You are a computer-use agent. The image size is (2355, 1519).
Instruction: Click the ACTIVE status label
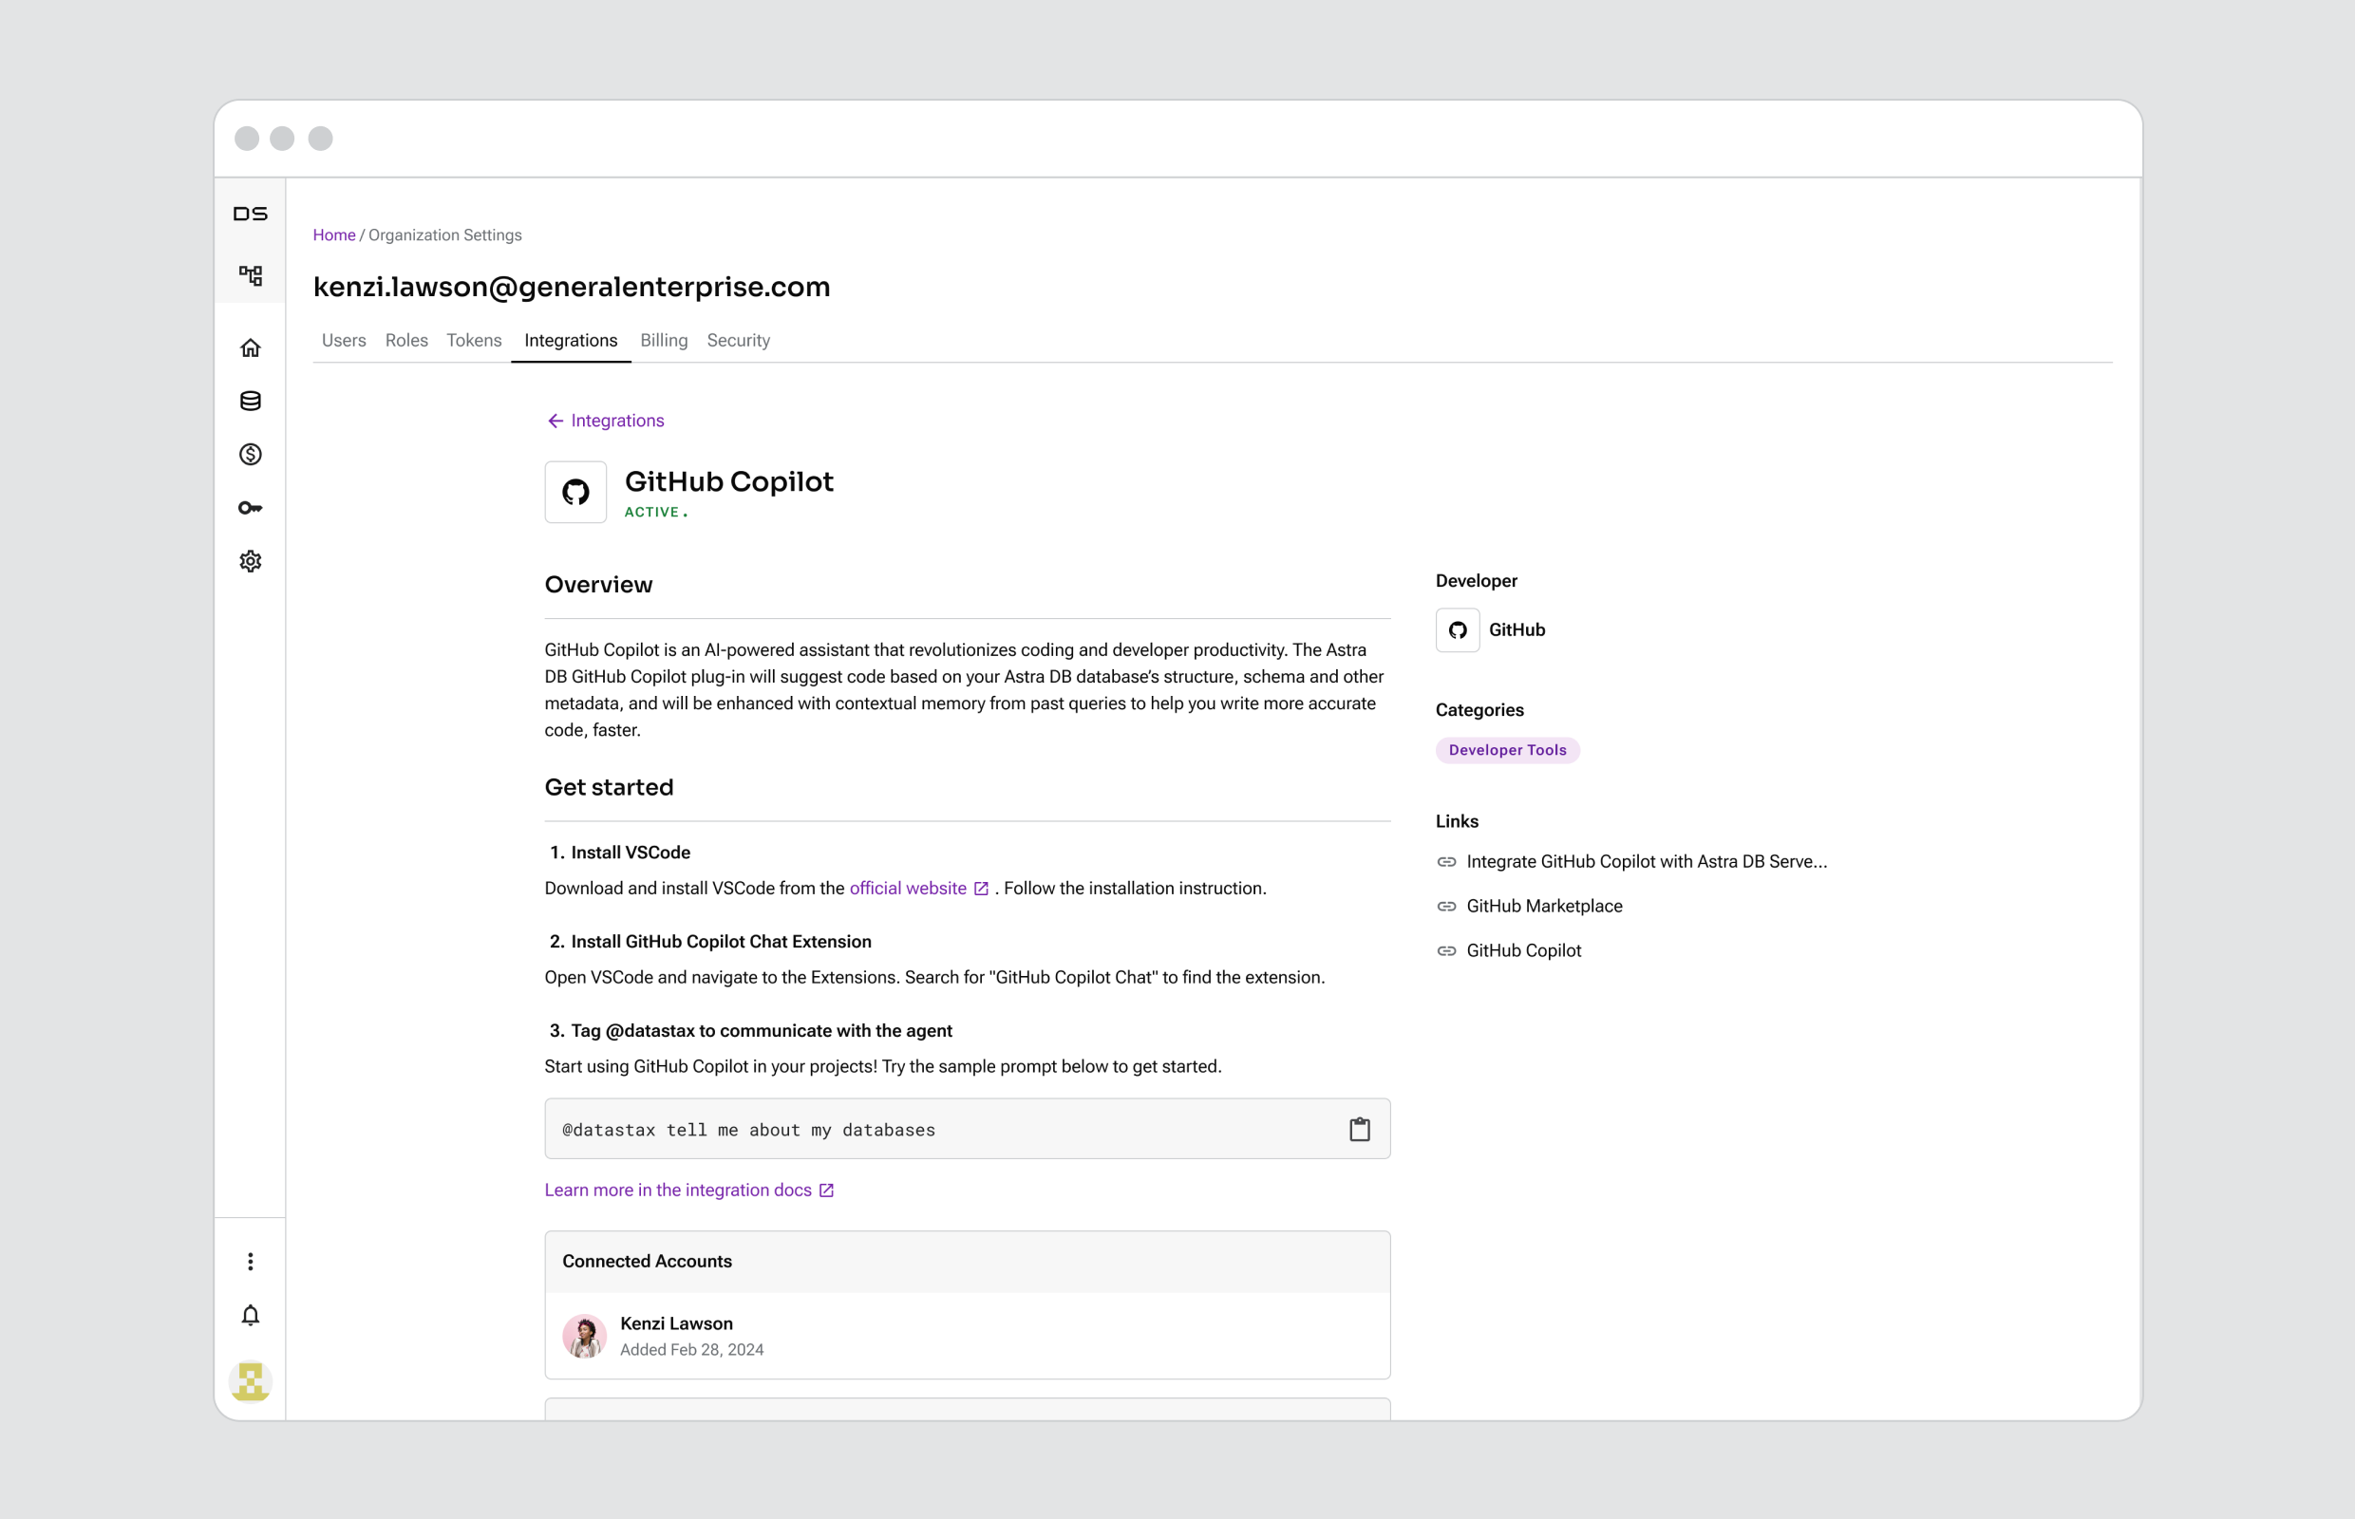coord(652,513)
